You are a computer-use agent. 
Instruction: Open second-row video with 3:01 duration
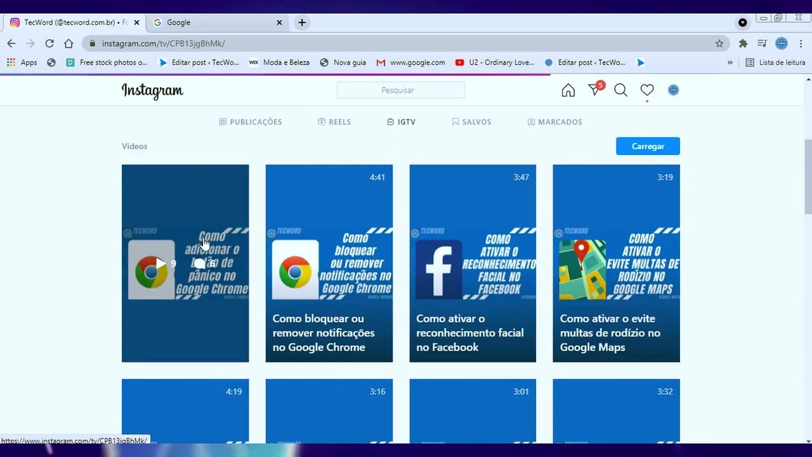click(x=473, y=411)
